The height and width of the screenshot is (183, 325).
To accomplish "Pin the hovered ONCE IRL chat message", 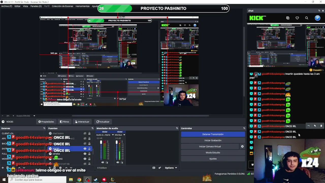I will click(315, 126).
